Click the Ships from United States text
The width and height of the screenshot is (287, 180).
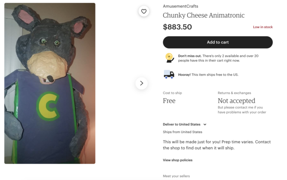click(x=183, y=132)
